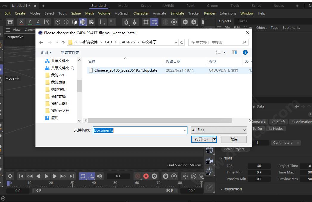
Task: Click the timeline preview range bar
Action: coord(105,190)
